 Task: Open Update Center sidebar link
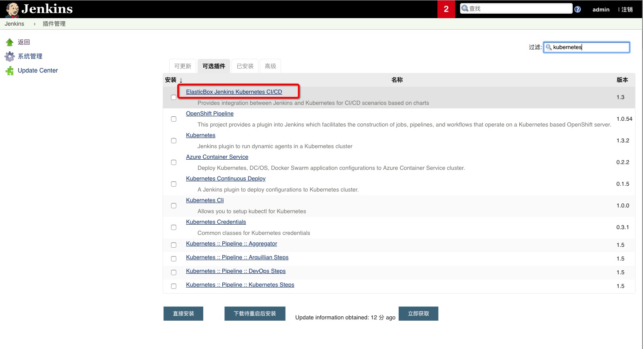pyautogui.click(x=38, y=70)
